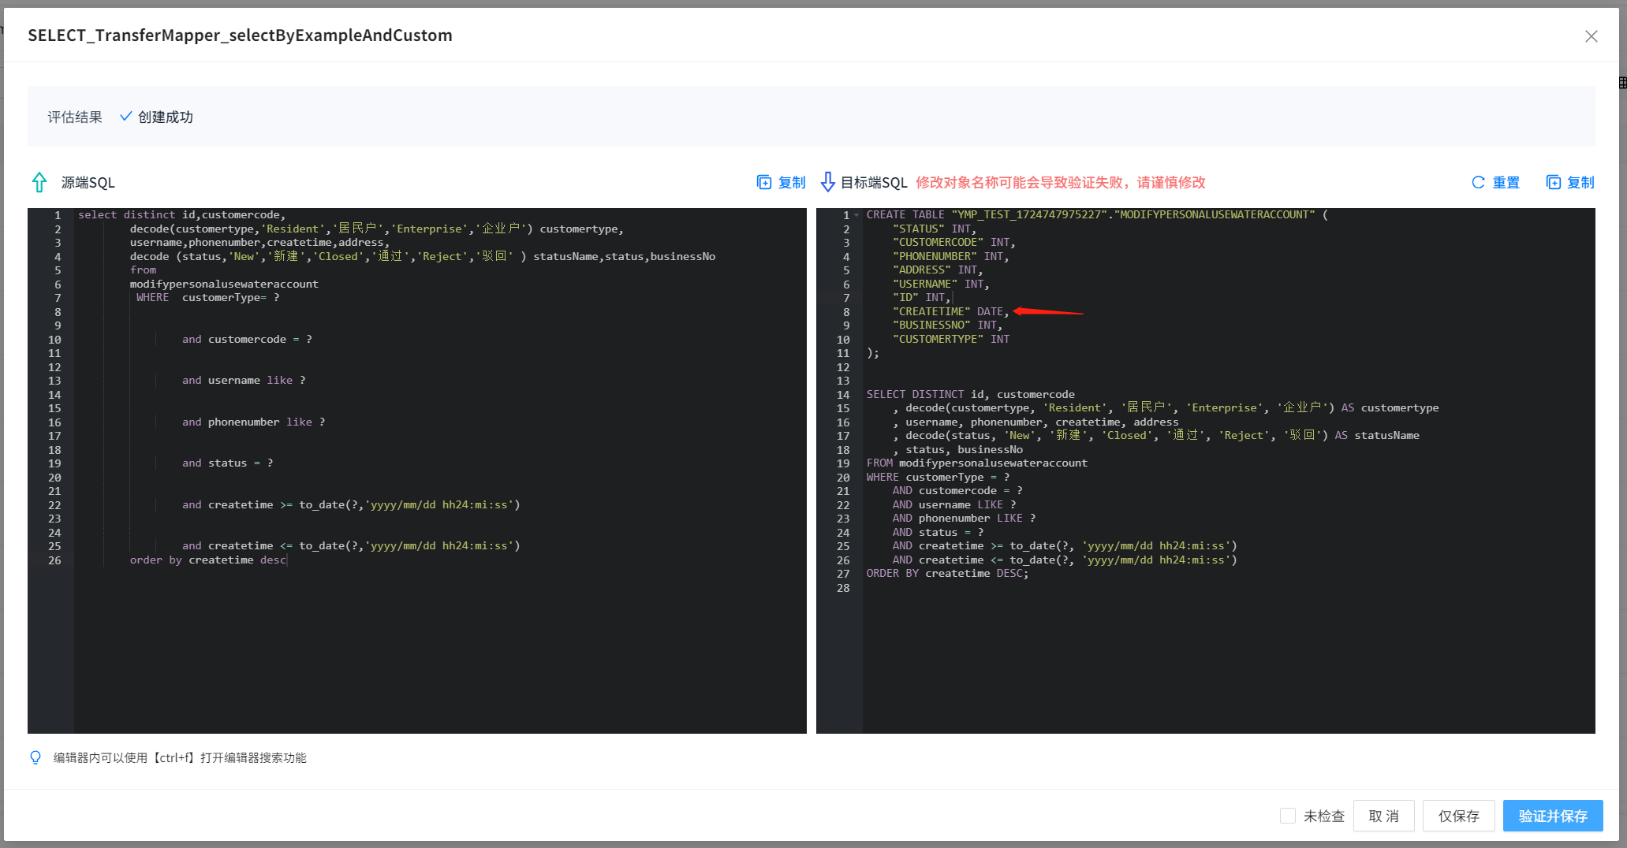Click the blue down-arrow icon beside 目标端SQL
The width and height of the screenshot is (1627, 848).
[x=827, y=182]
